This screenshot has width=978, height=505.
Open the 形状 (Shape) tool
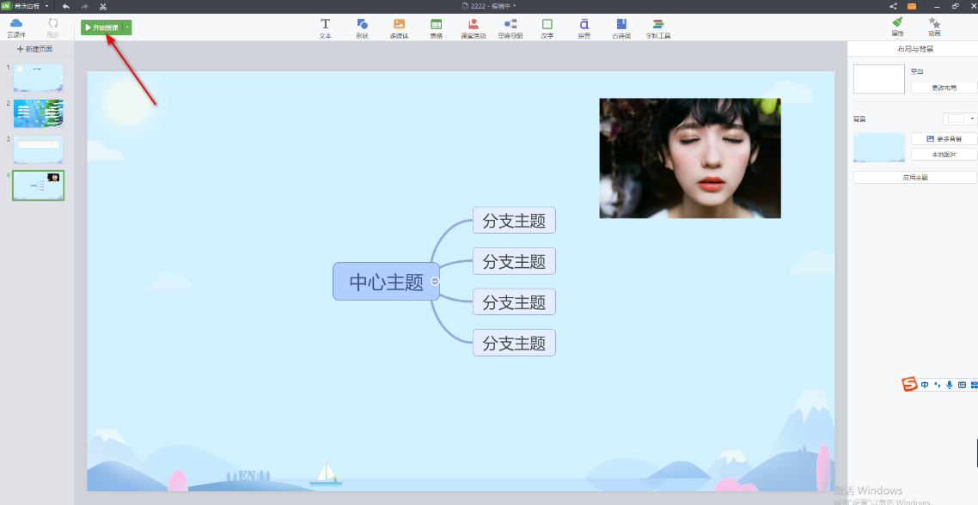pos(362,28)
